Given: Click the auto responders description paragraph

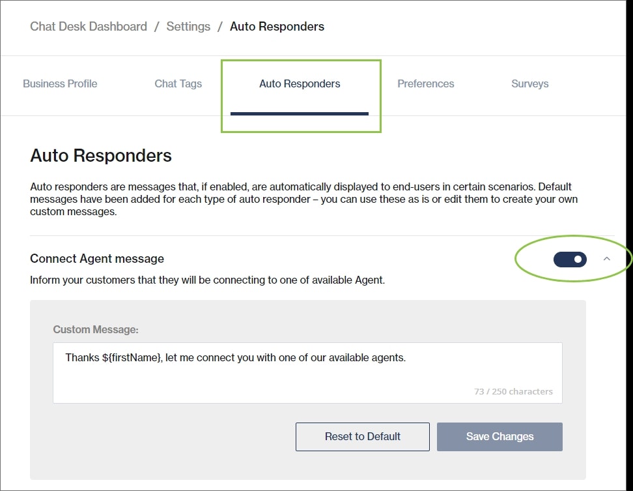Looking at the screenshot, I should click(303, 200).
